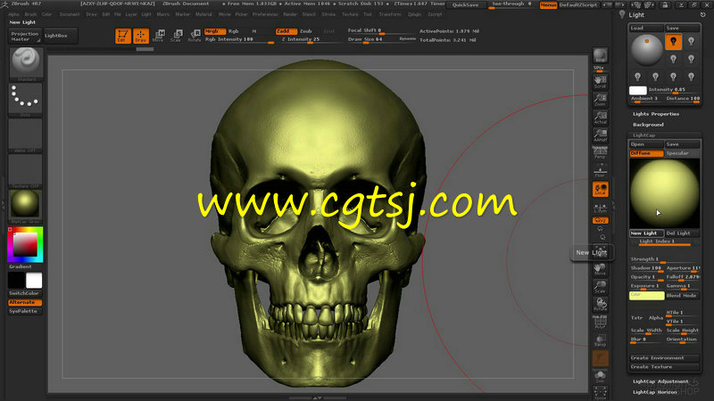Click the BPR render icon
Screen dimensions: 714x401
600,55
